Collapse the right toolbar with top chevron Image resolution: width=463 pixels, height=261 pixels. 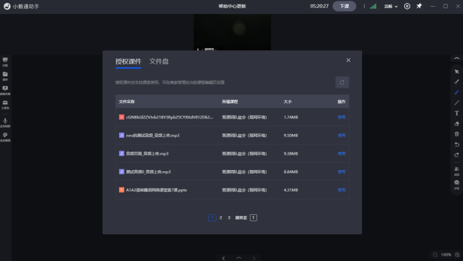pyautogui.click(x=456, y=58)
